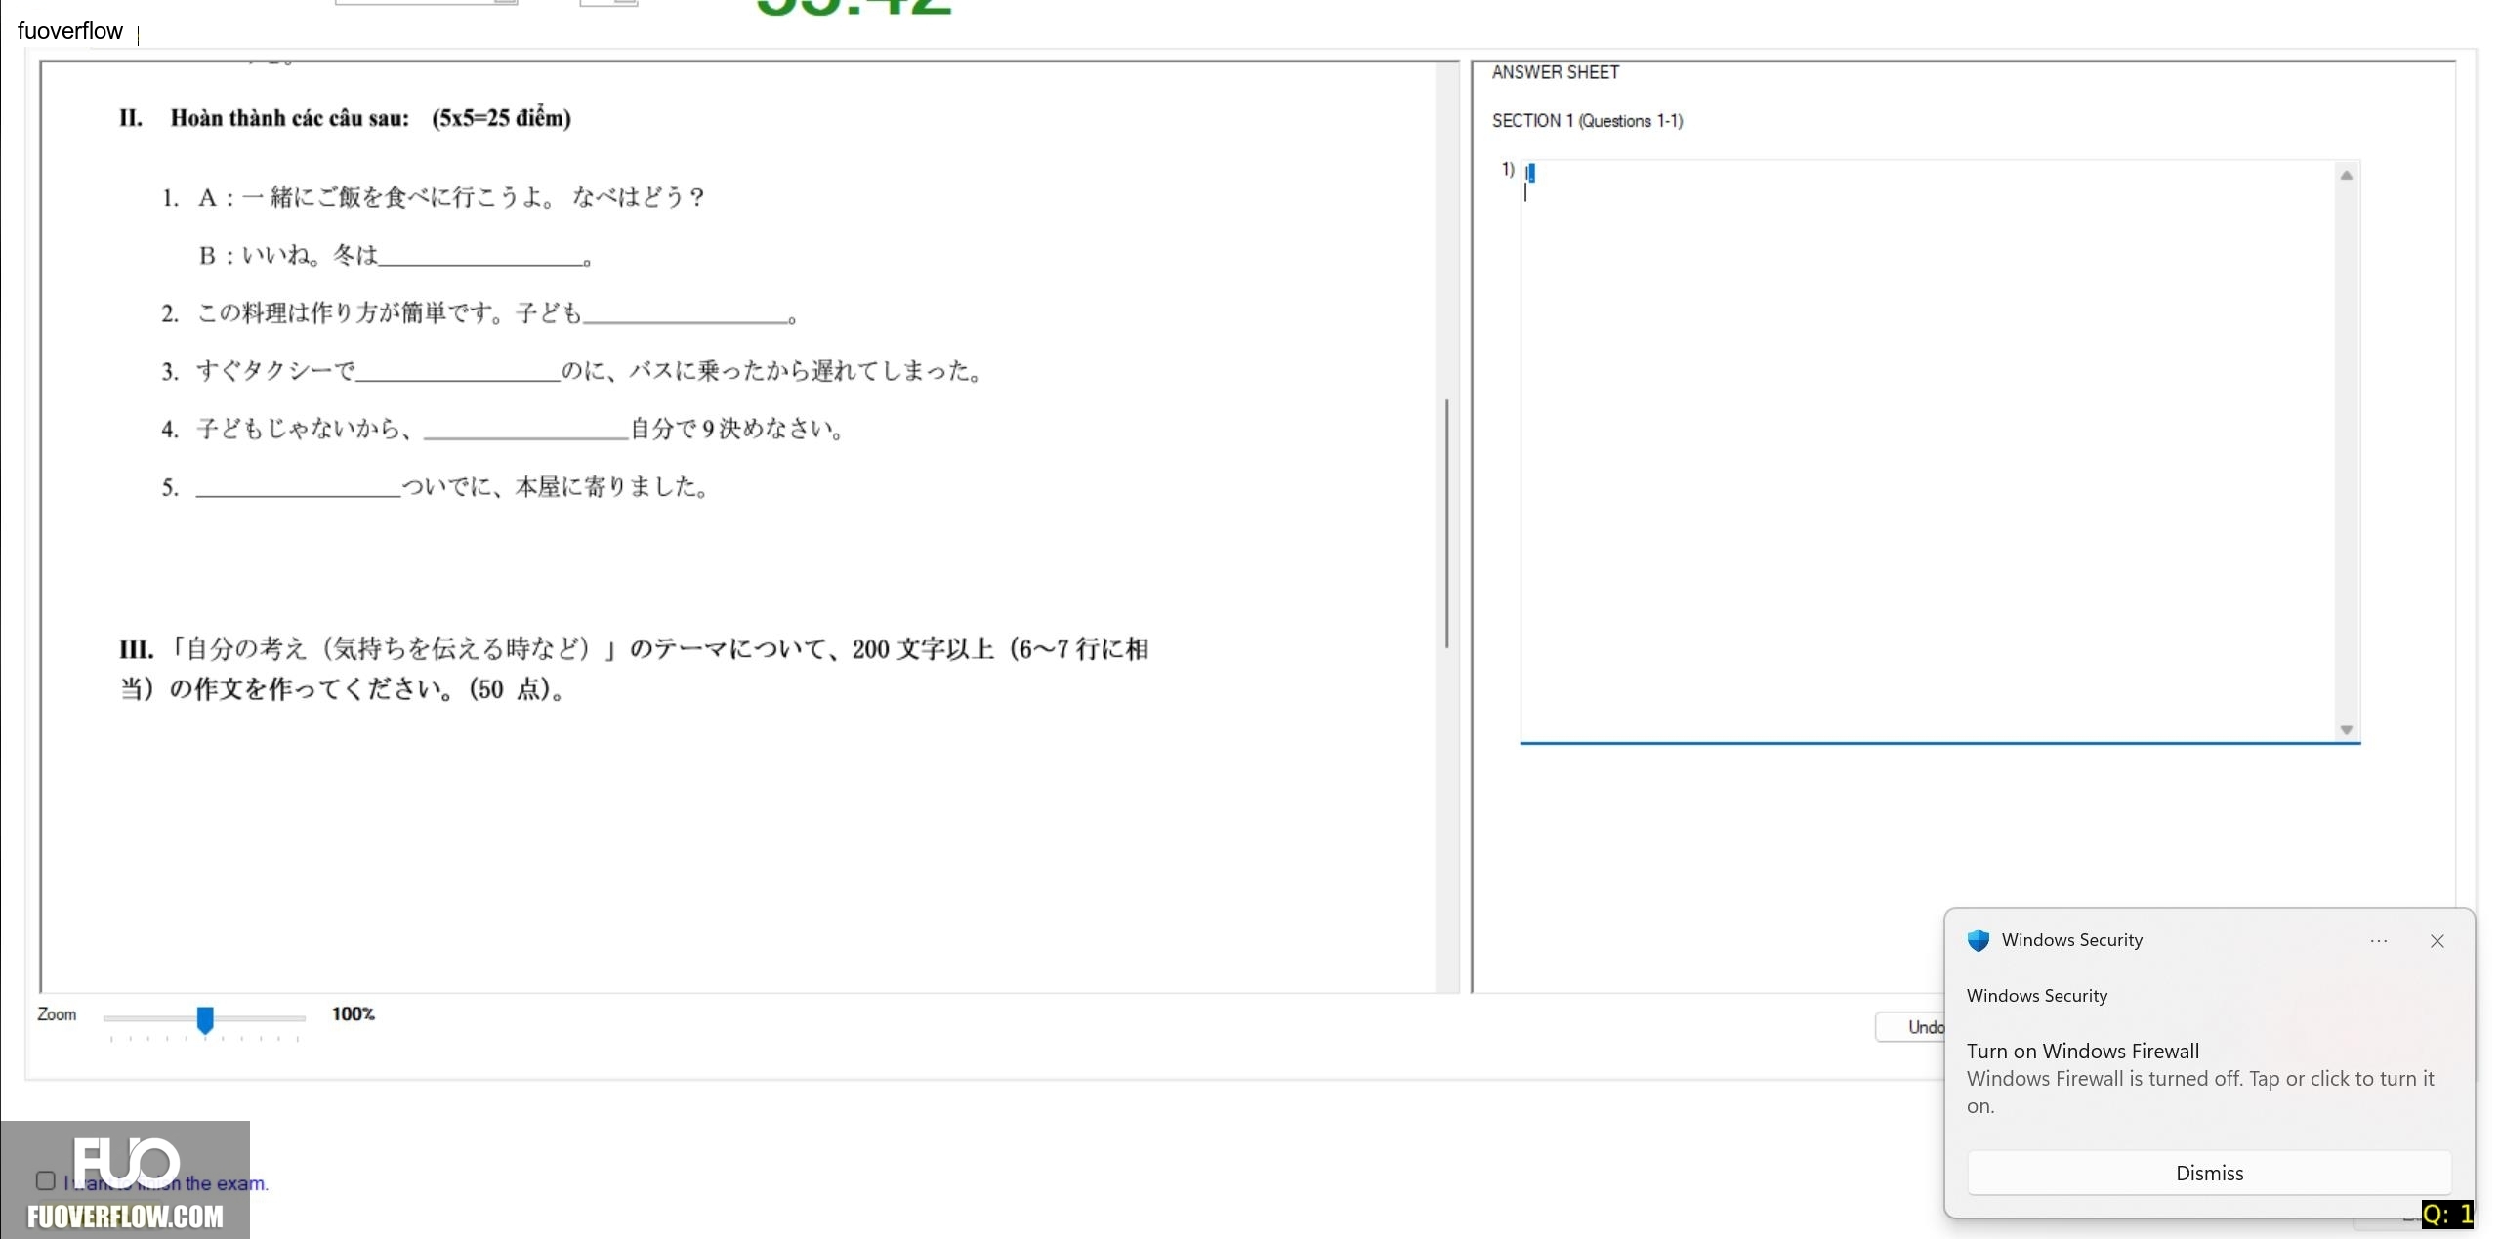
Task: Tick the finish the exam checkbox
Action: [x=45, y=1181]
